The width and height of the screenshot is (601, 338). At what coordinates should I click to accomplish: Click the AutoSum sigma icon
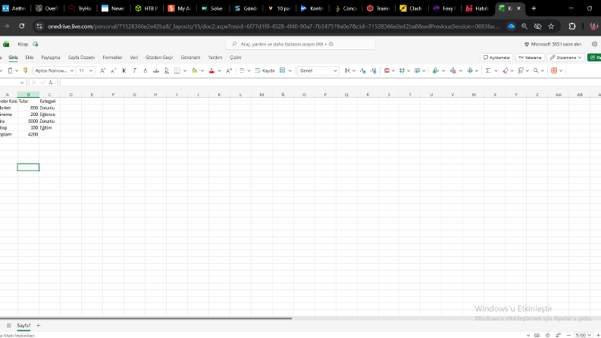[488, 70]
